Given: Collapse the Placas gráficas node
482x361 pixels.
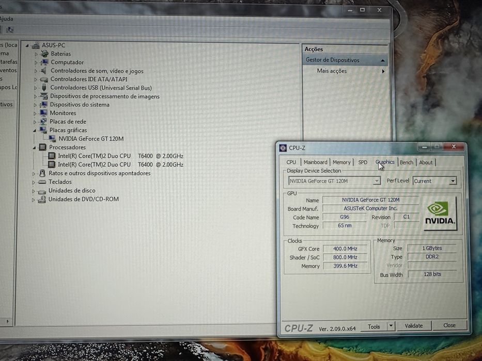Looking at the screenshot, I should [x=35, y=130].
